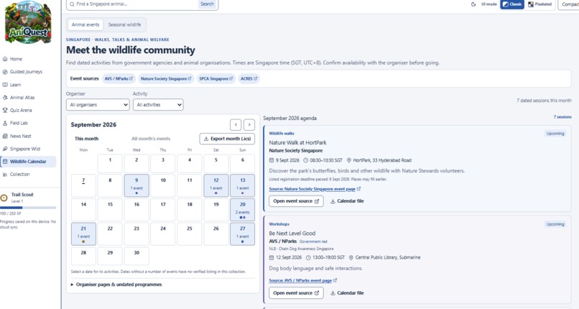Screen dimensions: 579x309
Task: Open Collection library icon
Action: click(5, 174)
